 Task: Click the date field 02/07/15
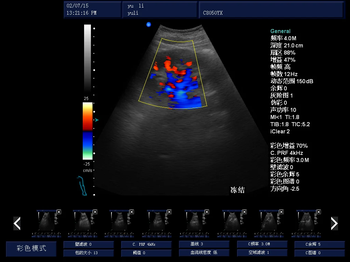tap(78, 6)
